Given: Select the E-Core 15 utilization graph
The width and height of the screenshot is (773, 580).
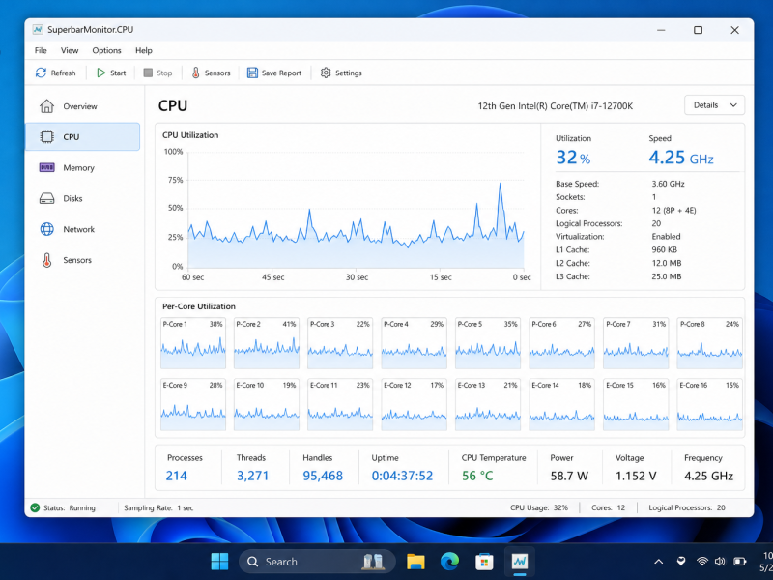Looking at the screenshot, I should [636, 404].
